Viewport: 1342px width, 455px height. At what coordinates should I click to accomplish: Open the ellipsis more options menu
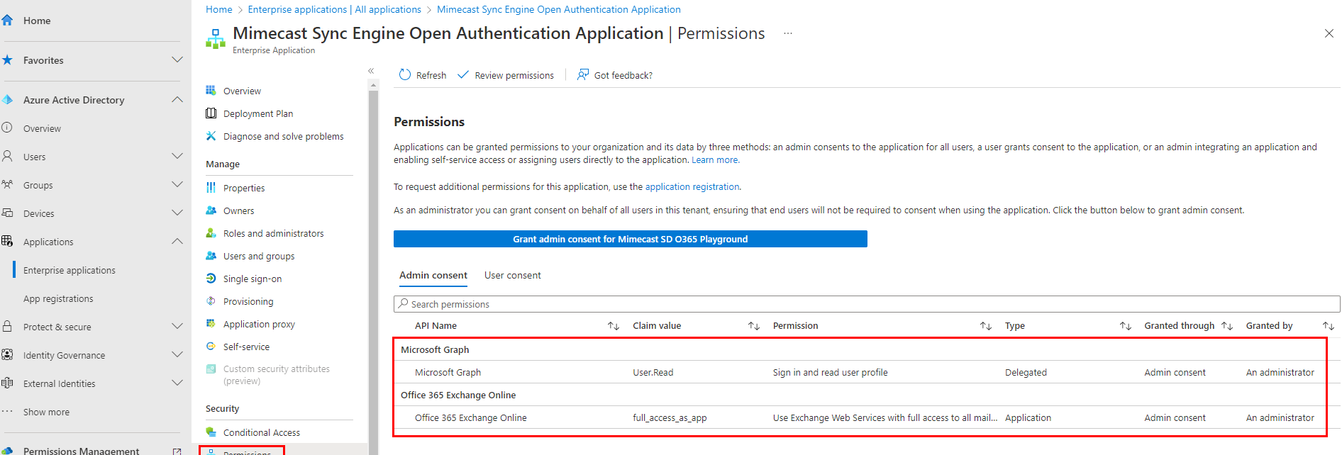(787, 33)
